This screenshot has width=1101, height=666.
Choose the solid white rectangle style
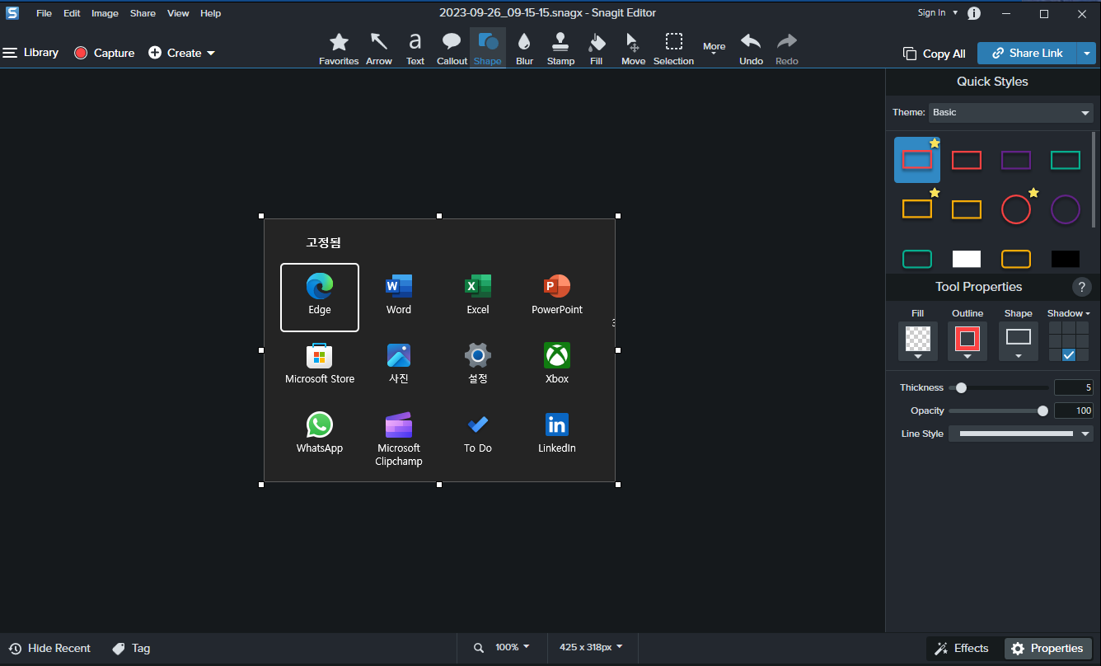pos(967,259)
